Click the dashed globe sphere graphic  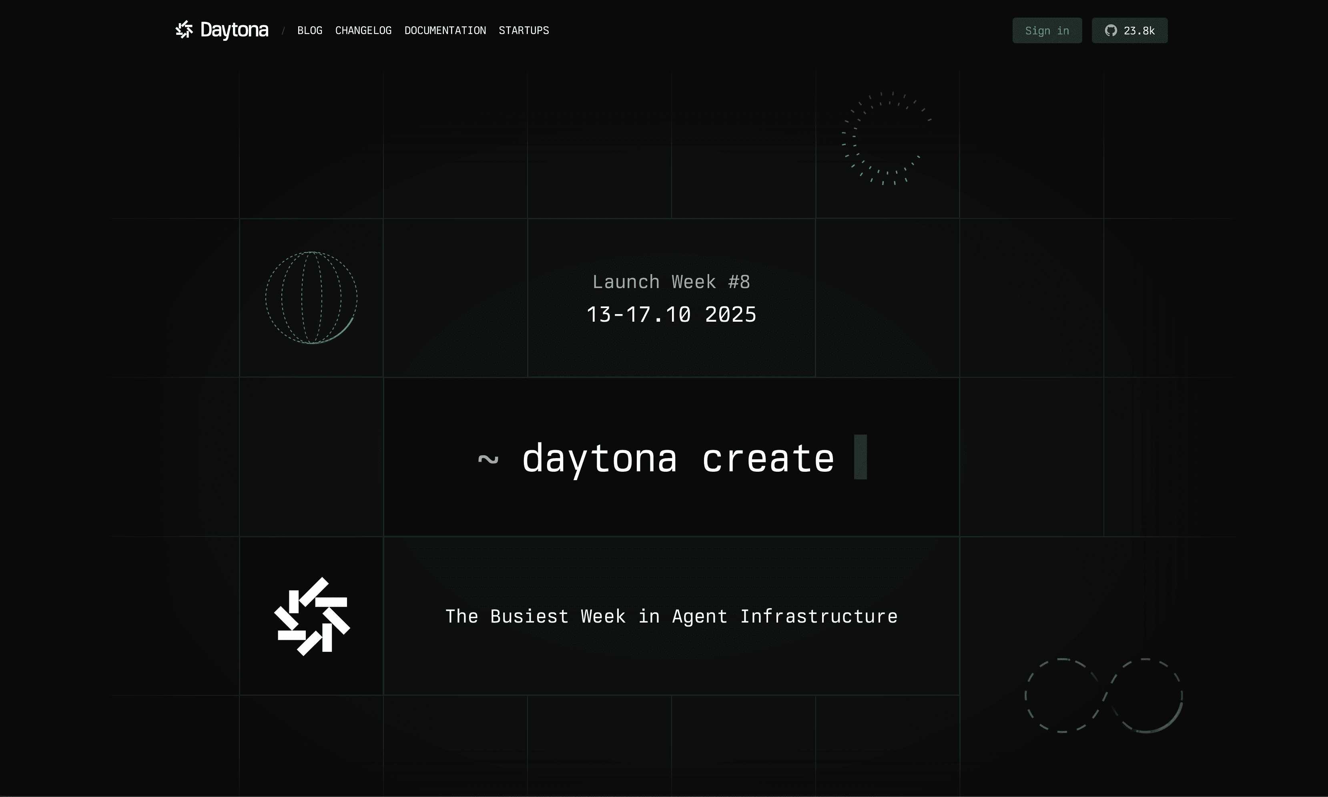click(311, 298)
